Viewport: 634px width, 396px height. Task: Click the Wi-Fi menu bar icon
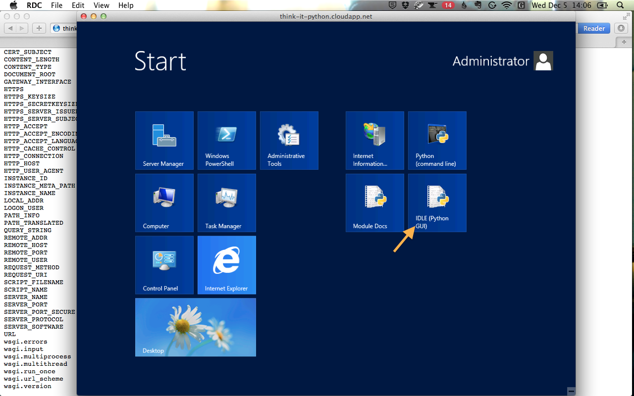(x=507, y=5)
